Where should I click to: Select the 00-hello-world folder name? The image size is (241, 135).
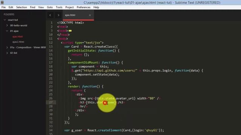18,25
